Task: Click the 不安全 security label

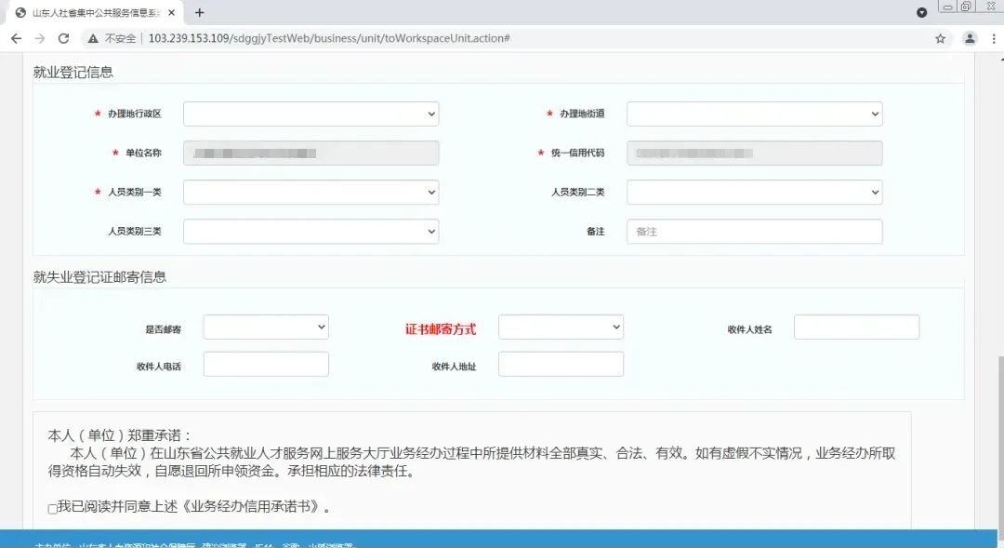Action: (x=120, y=38)
